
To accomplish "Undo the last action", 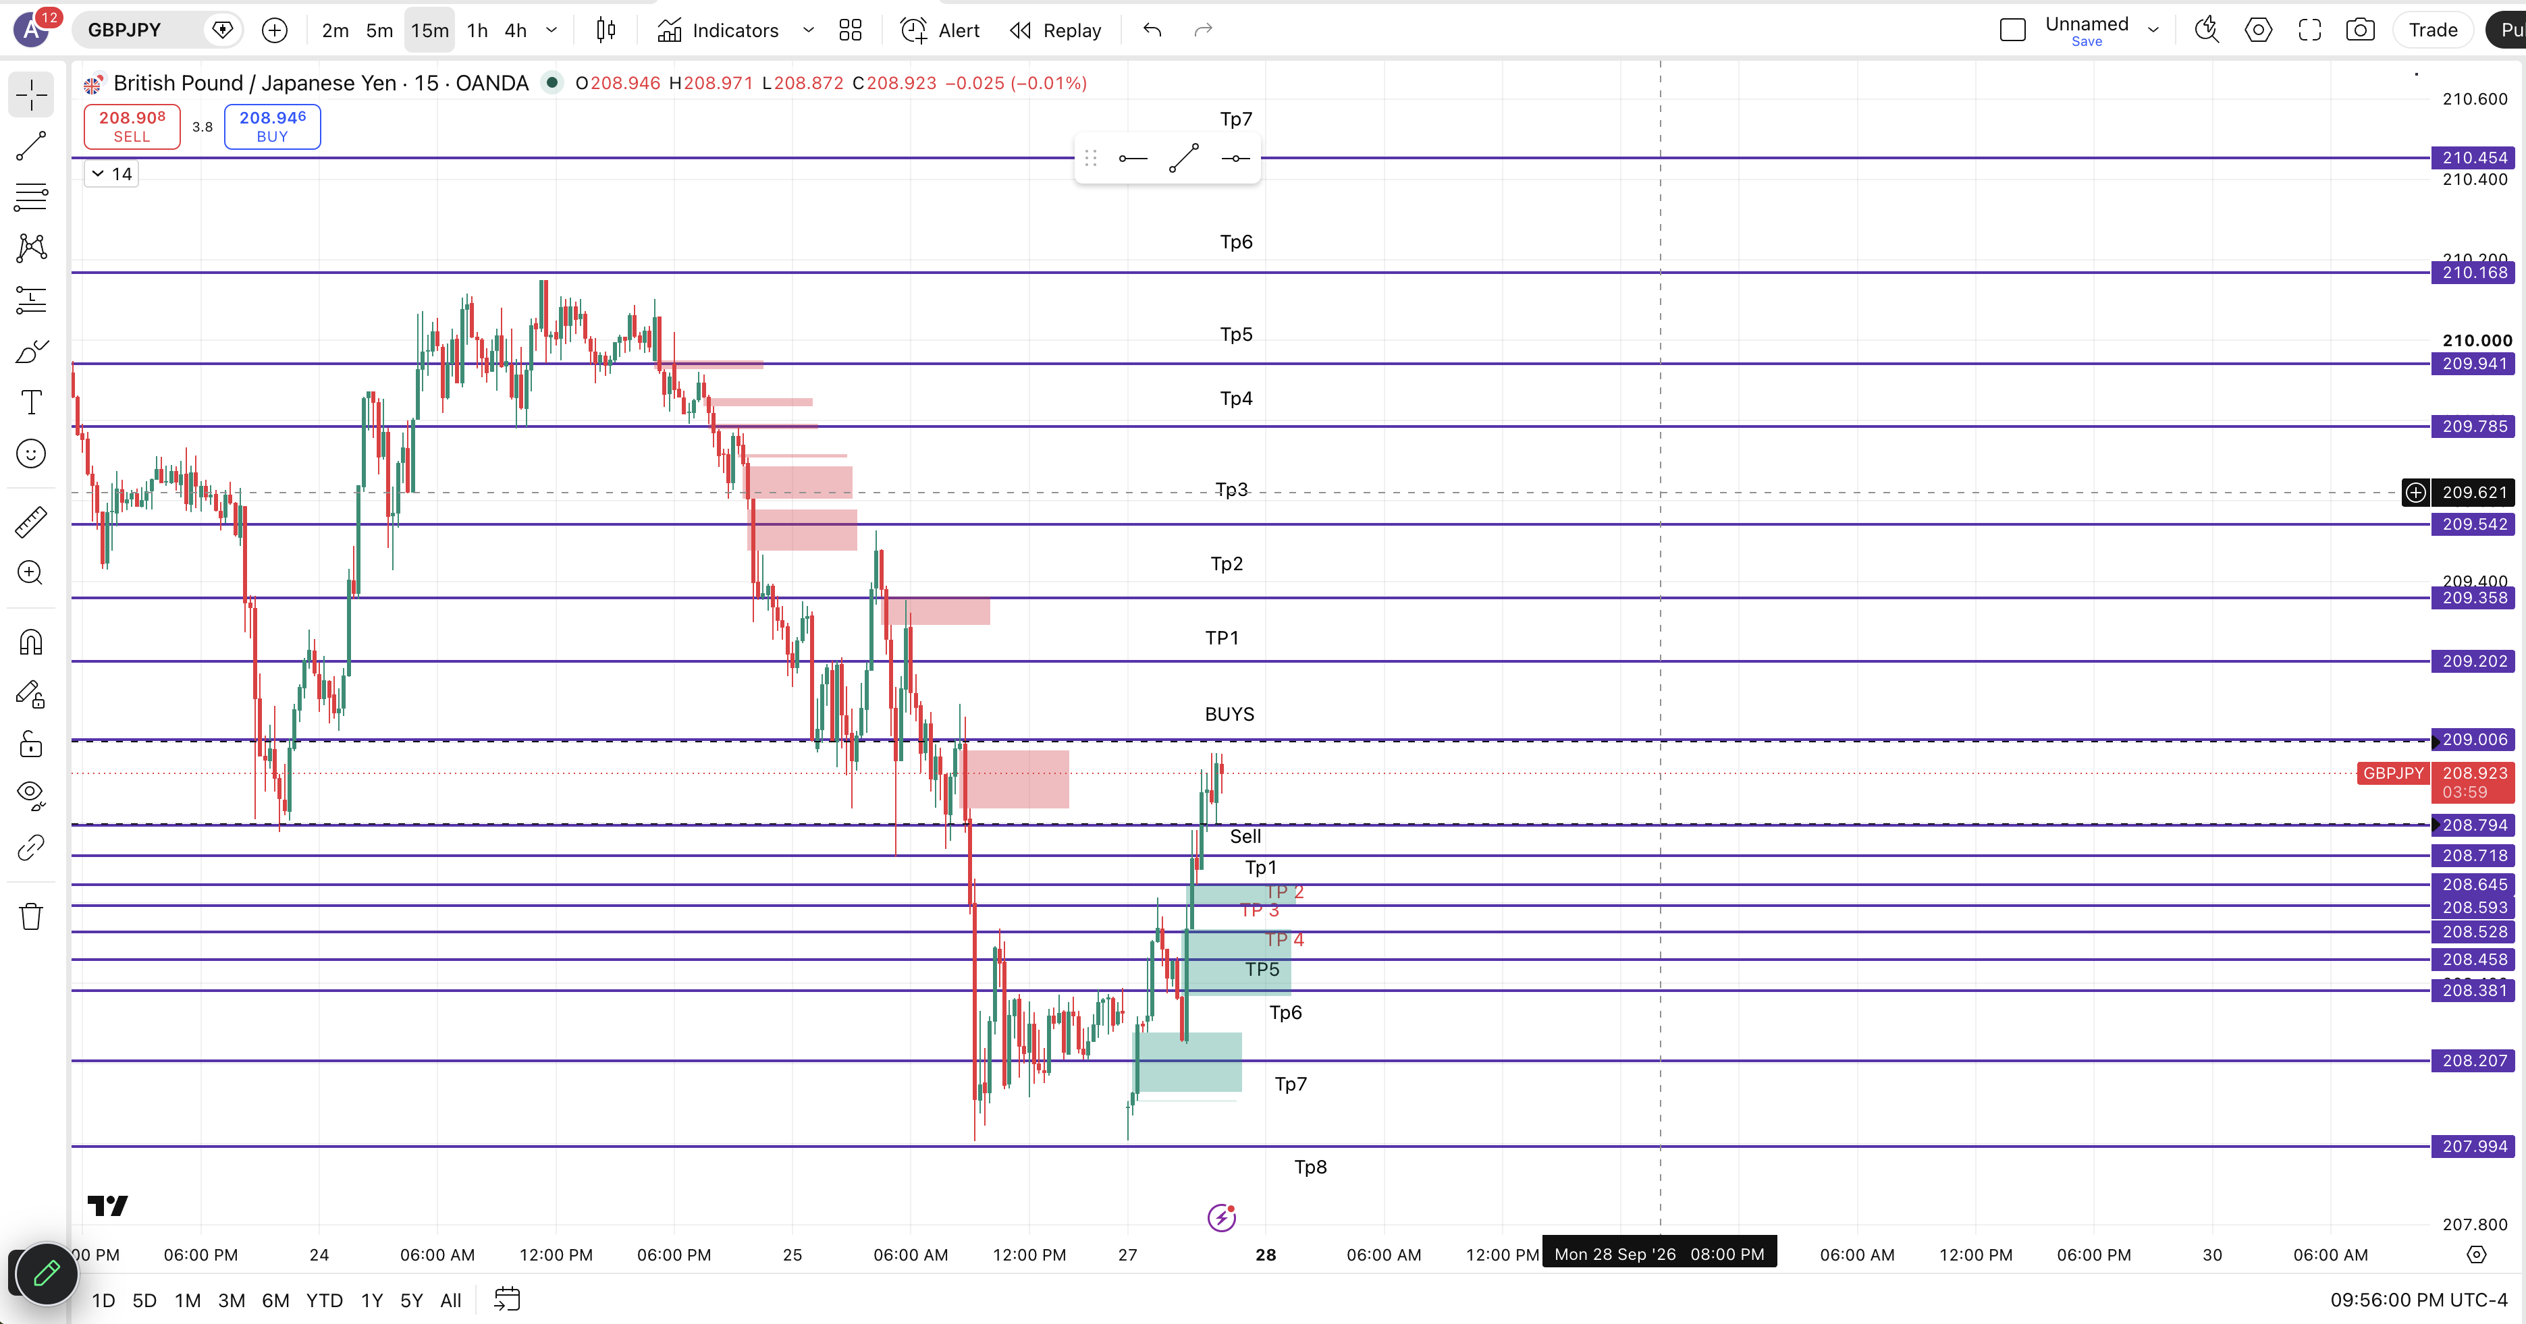I will point(1152,30).
